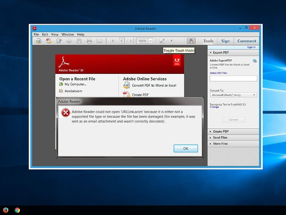This screenshot has height=215, width=286.
Task: Toggle Touch Mode hand icon
Action: pyautogui.click(x=191, y=41)
